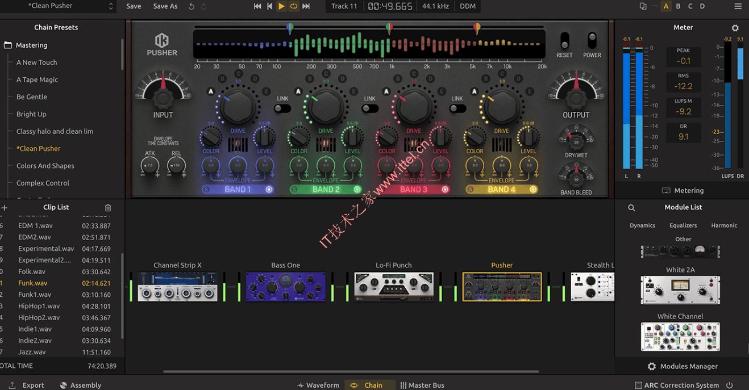Select saturation type A on Band 1
This screenshot has width=749, height=390.
click(211, 91)
